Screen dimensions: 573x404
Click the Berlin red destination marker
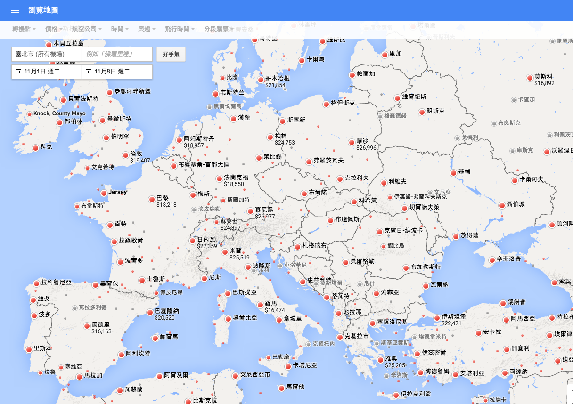point(270,137)
